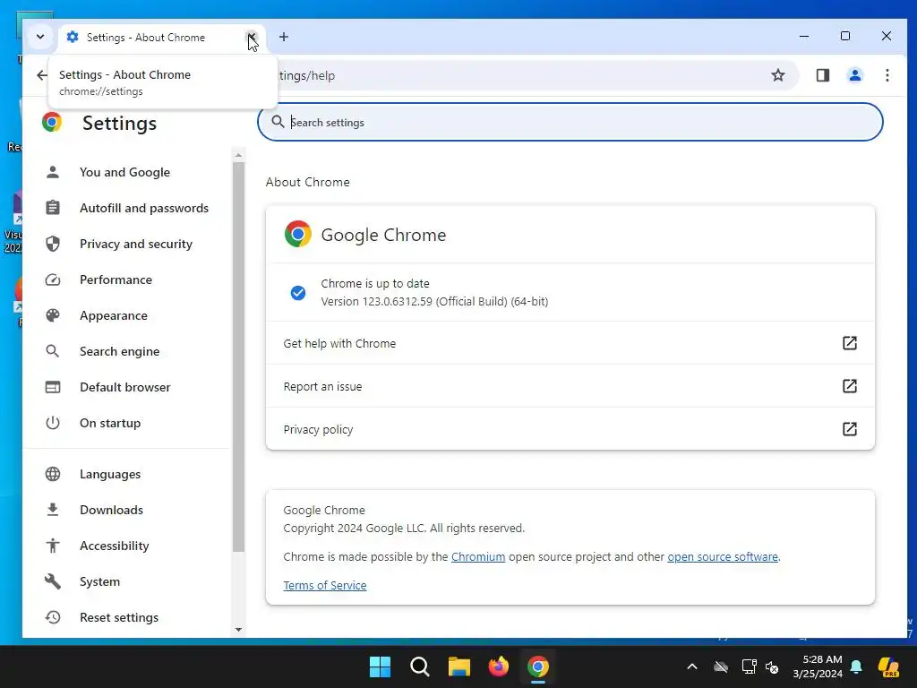
Task: Click Report an issue row
Action: [x=570, y=386]
